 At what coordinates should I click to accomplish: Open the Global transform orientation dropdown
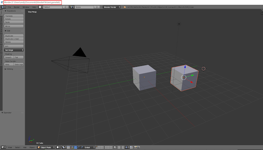(x=89, y=147)
